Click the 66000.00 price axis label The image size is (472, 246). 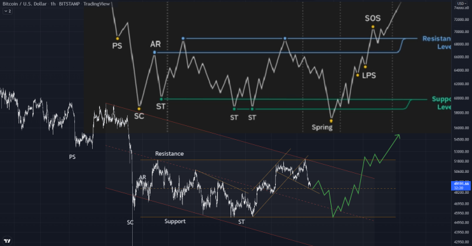click(461, 57)
